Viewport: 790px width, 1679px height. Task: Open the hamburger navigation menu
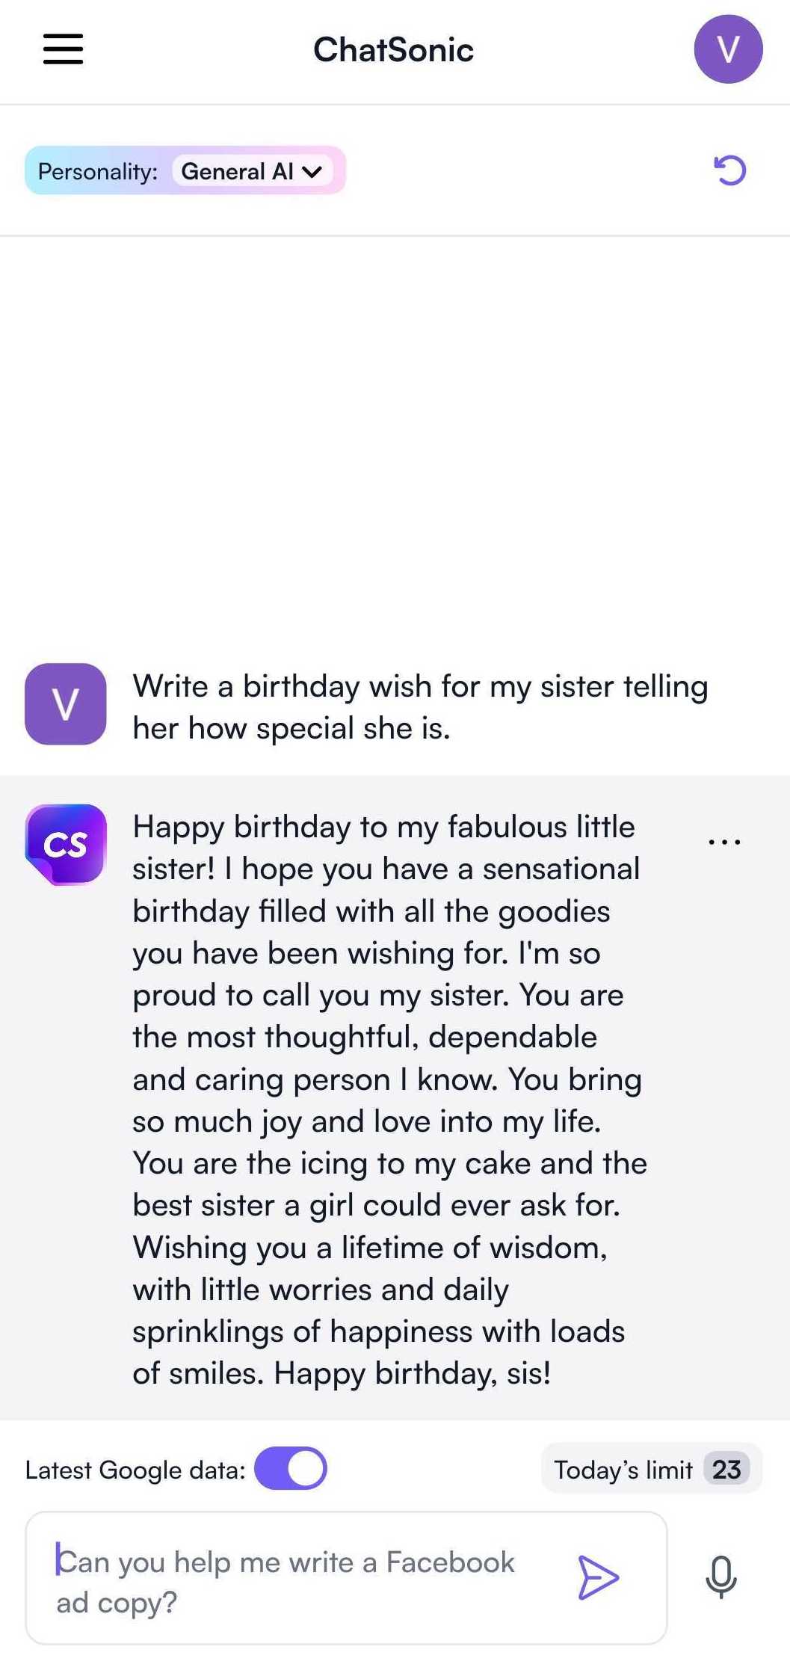point(63,49)
